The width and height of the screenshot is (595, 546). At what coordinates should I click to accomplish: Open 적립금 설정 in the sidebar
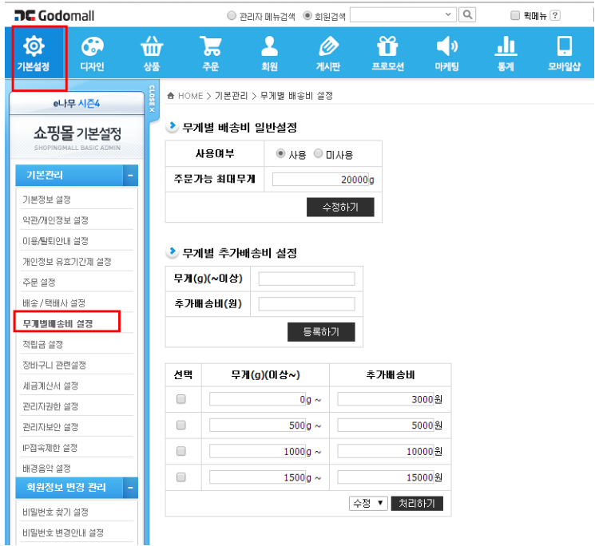point(43,344)
